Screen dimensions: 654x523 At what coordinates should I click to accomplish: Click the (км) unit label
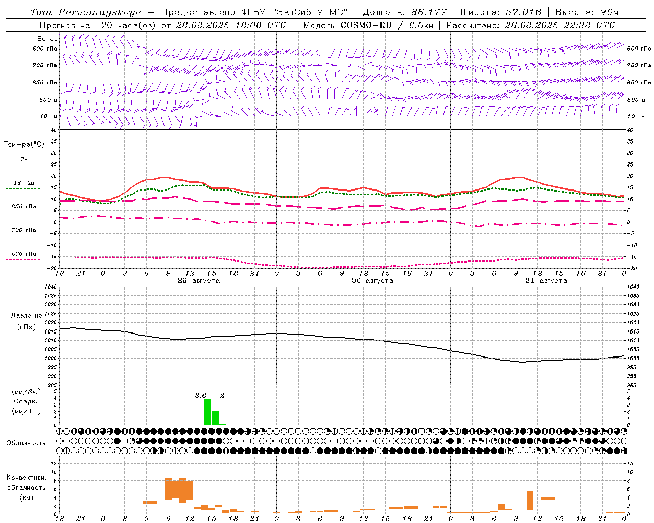(26, 497)
